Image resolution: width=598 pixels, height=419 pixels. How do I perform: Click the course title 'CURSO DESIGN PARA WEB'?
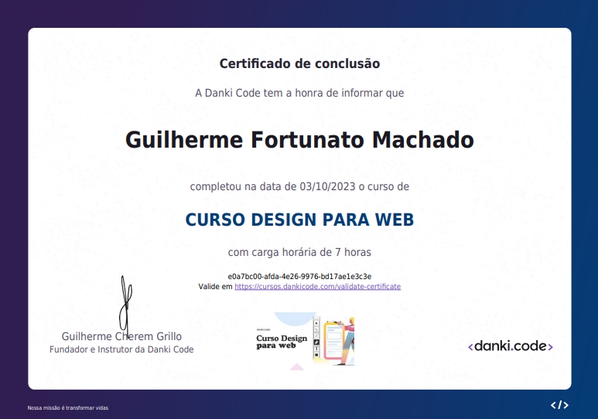point(299,220)
